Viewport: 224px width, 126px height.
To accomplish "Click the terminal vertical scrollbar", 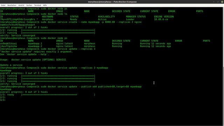I will click(223, 96).
